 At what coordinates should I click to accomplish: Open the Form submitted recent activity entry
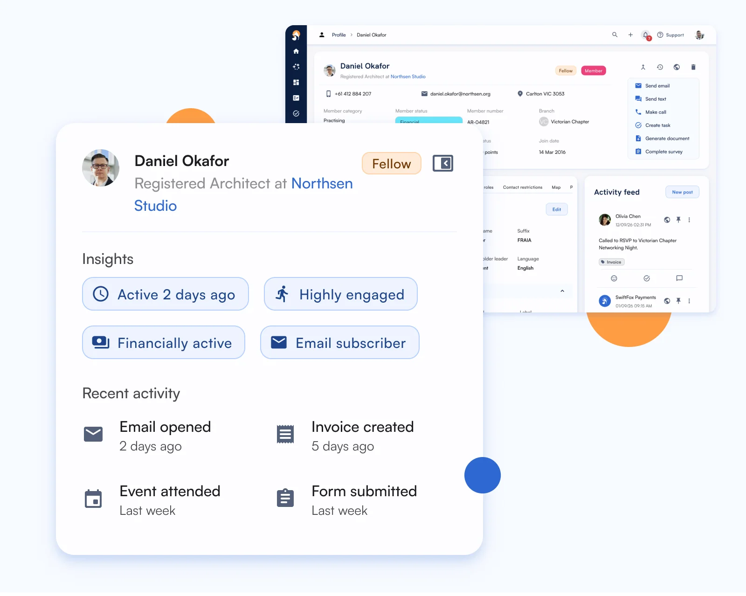[346, 500]
